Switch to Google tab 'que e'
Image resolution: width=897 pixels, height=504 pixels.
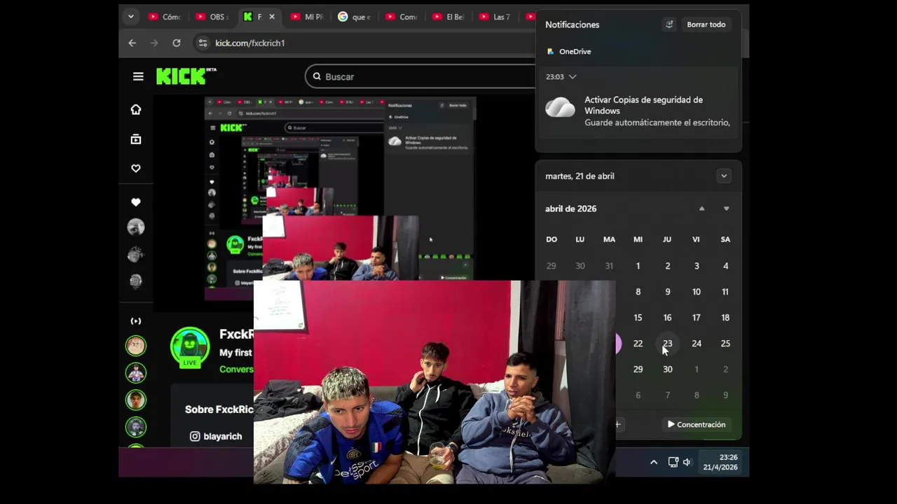coord(353,17)
